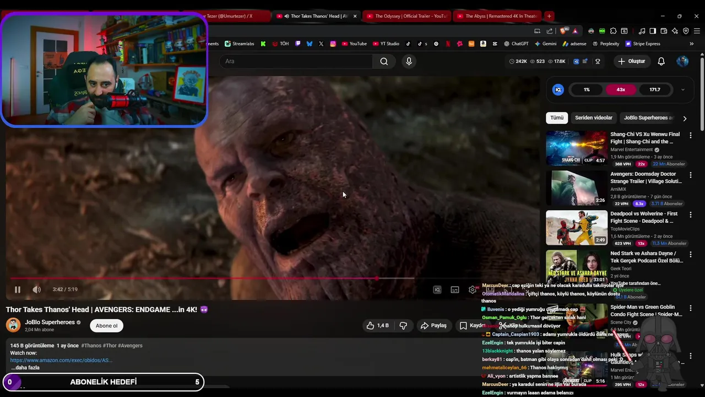The height and width of the screenshot is (397, 705).
Task: Like the video with 1,4 B likes
Action: pyautogui.click(x=378, y=326)
